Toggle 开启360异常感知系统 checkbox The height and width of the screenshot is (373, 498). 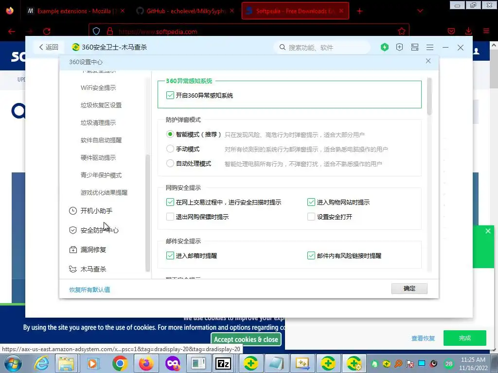[x=170, y=95]
